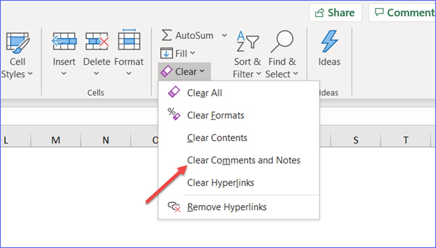This screenshot has height=248, width=436.
Task: Click the Clear Formats eraser icon
Action: (174, 114)
